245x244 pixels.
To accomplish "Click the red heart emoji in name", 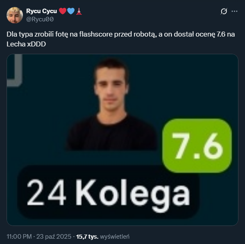I will pos(63,11).
